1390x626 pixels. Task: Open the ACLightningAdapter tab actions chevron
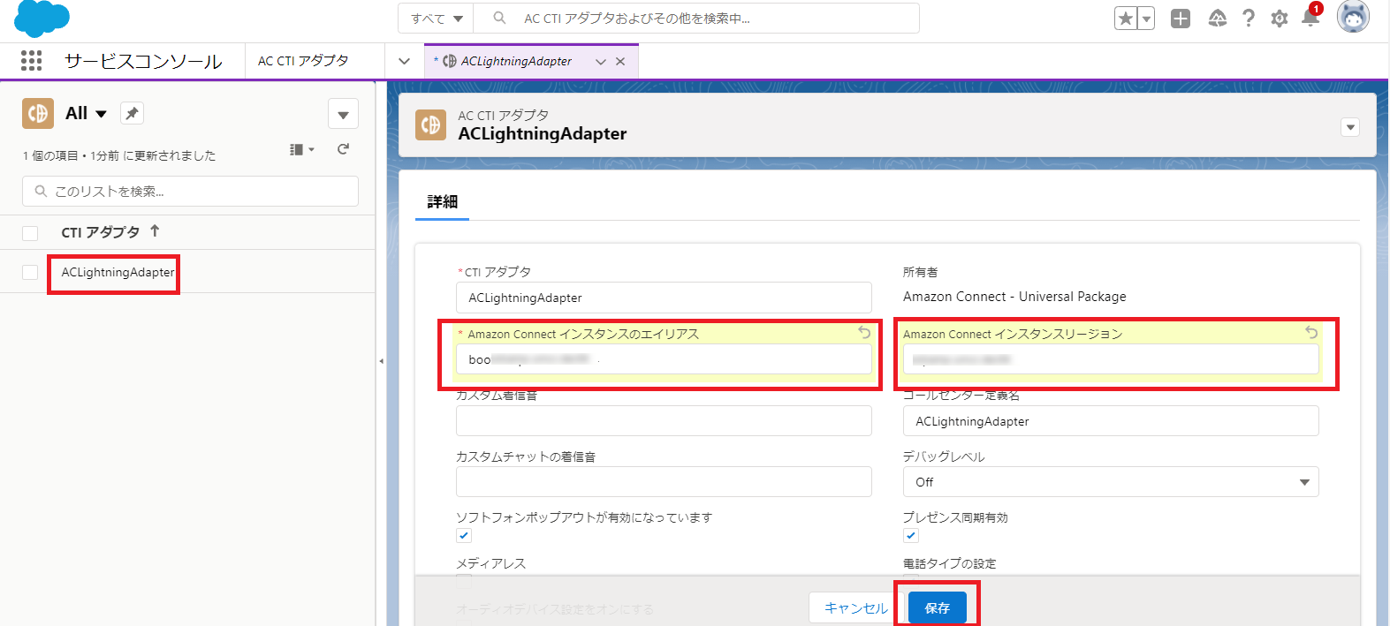[601, 62]
